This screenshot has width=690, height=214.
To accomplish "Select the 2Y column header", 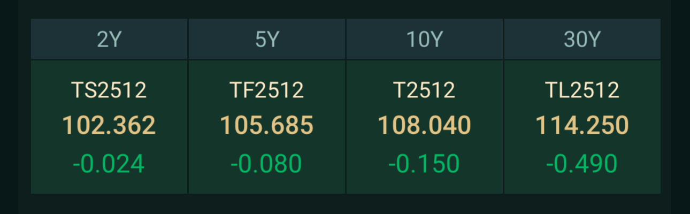I will tap(109, 40).
